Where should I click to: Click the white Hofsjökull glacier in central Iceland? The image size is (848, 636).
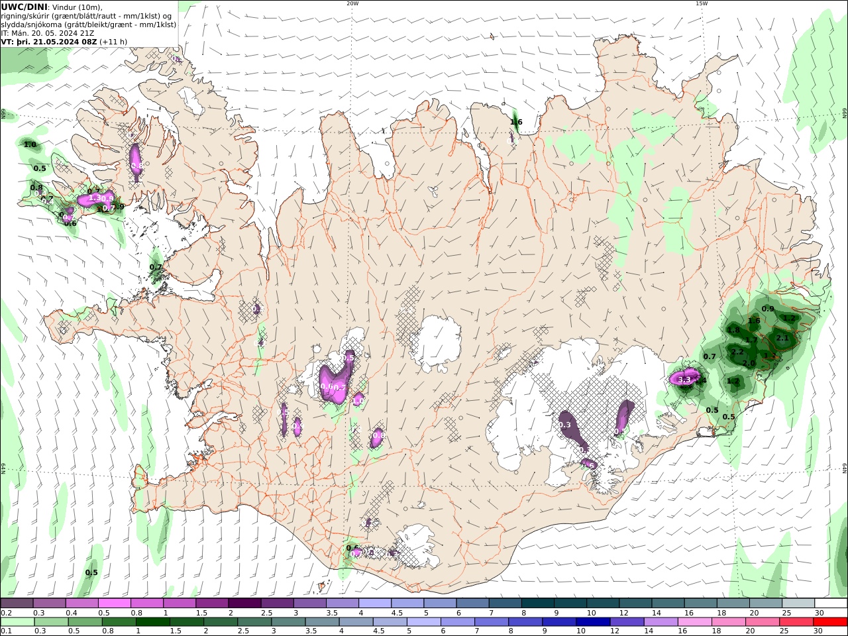437,343
